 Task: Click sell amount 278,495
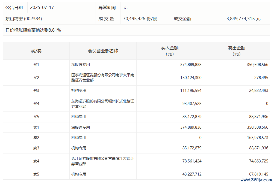261,78
